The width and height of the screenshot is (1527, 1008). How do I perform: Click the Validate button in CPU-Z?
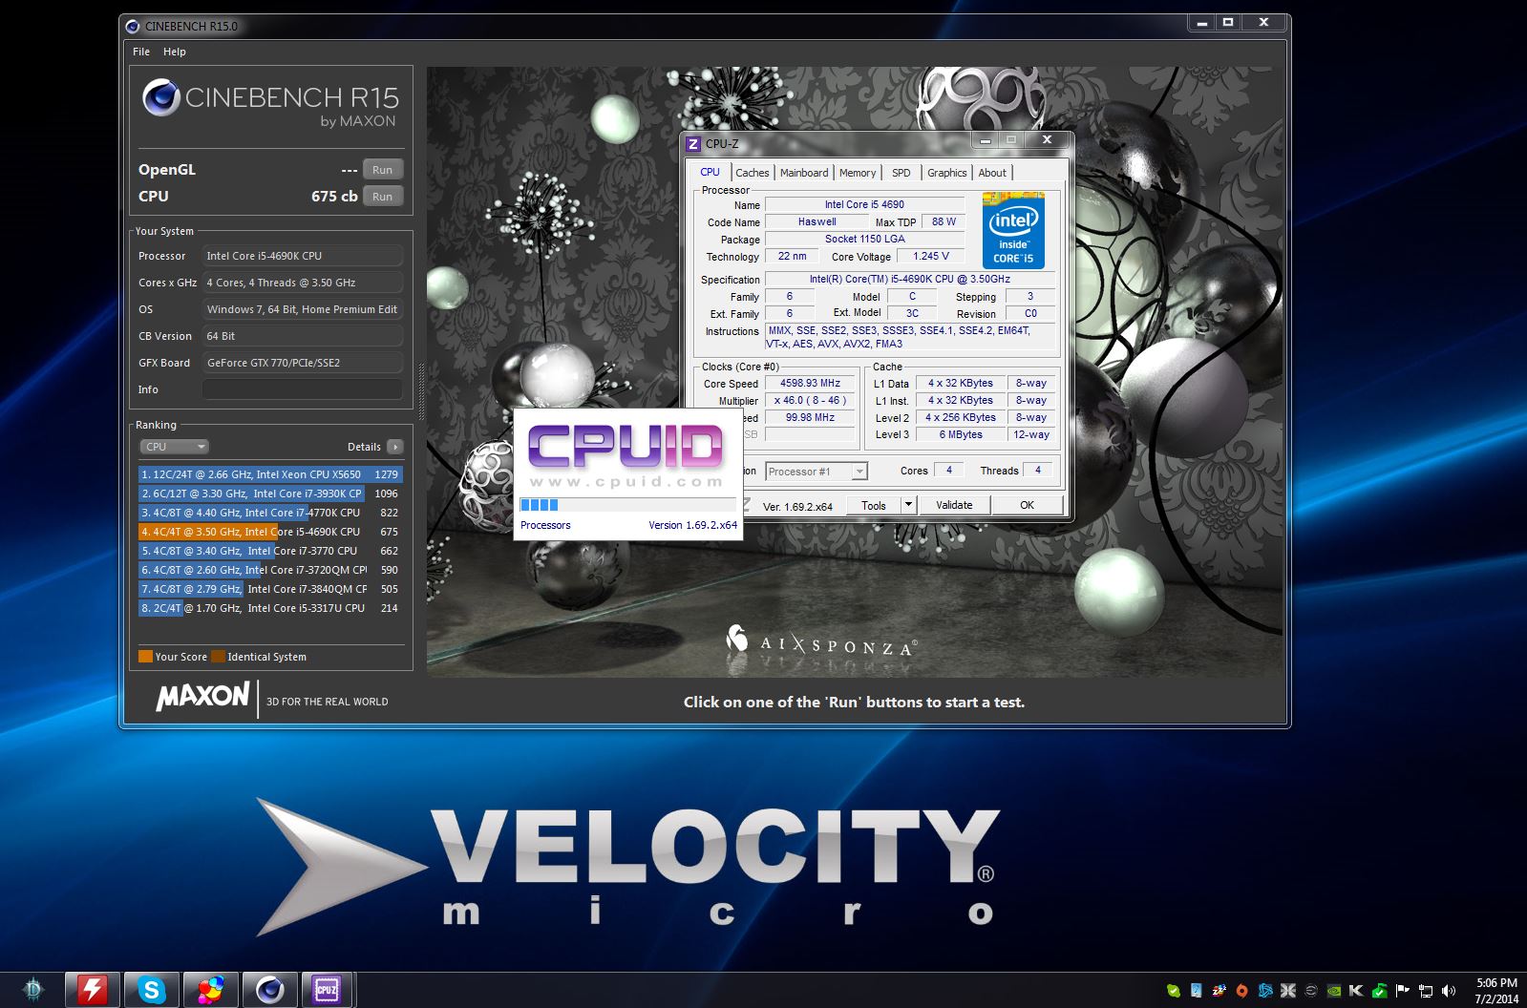tap(954, 505)
